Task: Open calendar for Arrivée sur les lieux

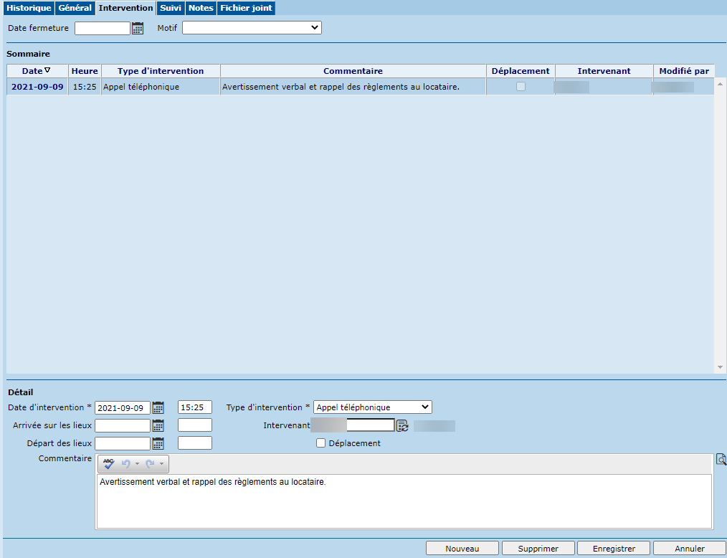Action: point(158,425)
